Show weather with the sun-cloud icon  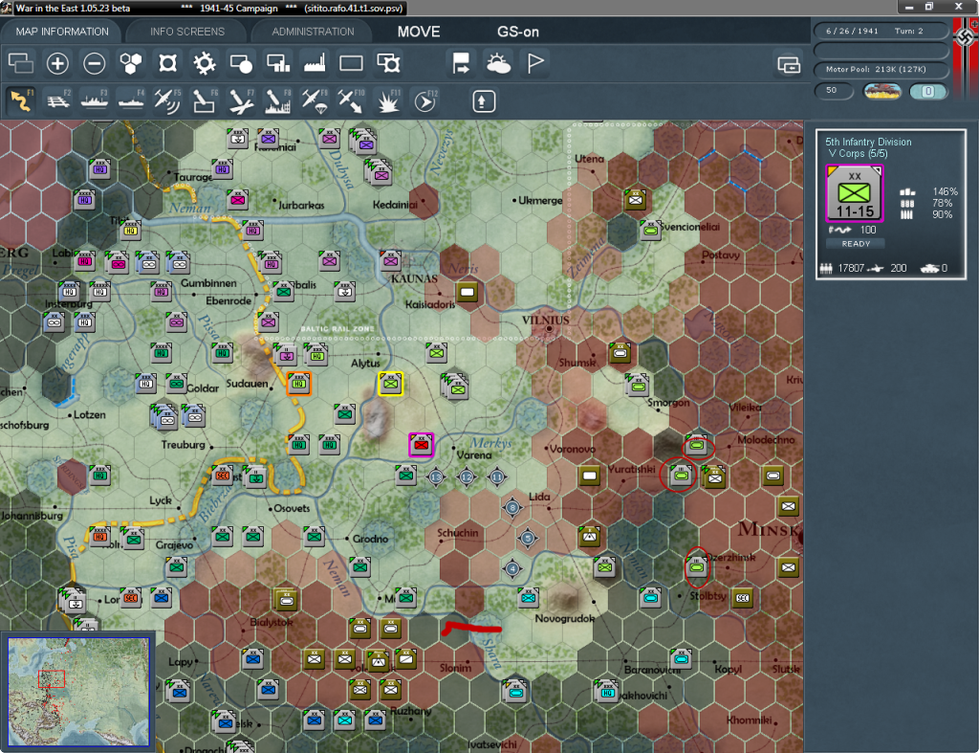tap(498, 63)
